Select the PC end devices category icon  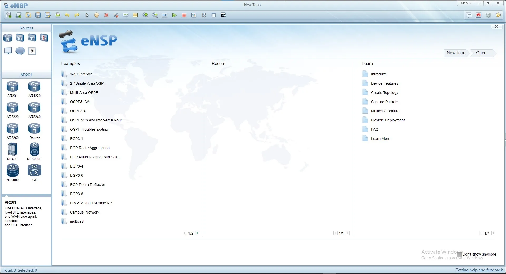coord(8,51)
